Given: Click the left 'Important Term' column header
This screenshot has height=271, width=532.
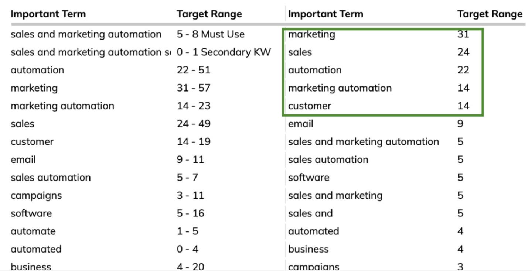Looking at the screenshot, I should [48, 14].
